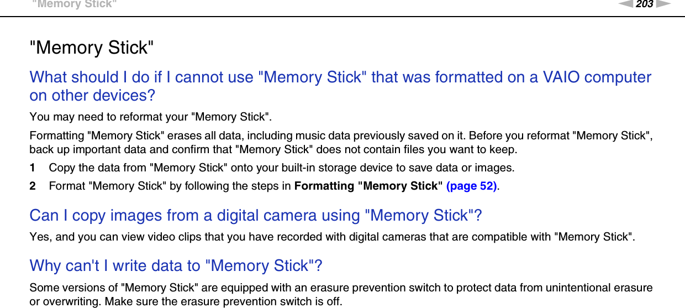Click the answer starting "Yes, and you can view"
The image size is (685, 308).
click(x=332, y=237)
